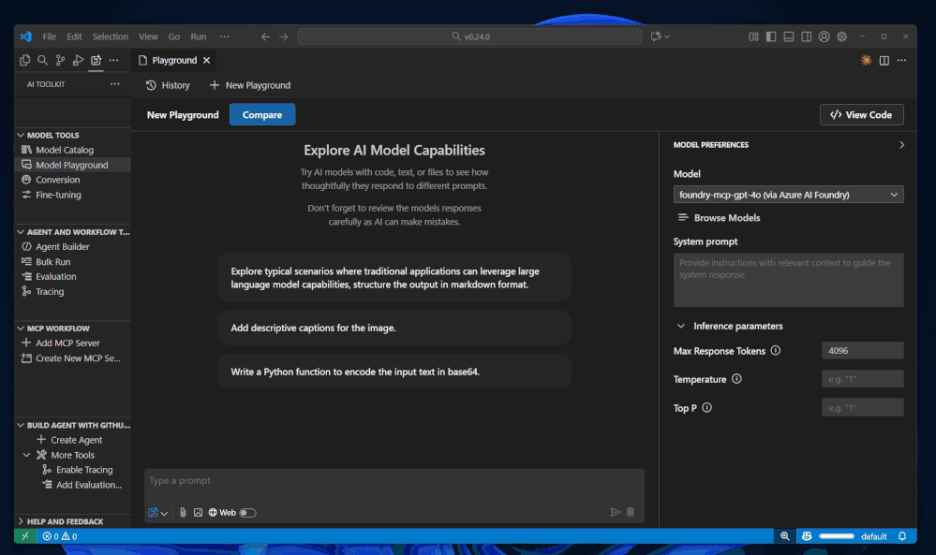Click the System prompt text area
The height and width of the screenshot is (555, 936).
(788, 279)
